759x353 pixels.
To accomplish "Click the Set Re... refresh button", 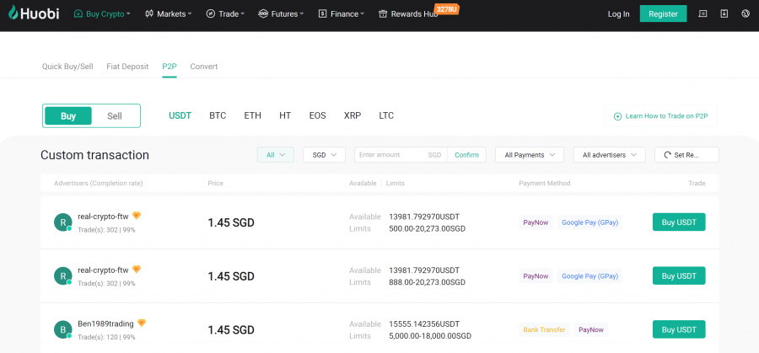I will pyautogui.click(x=686, y=155).
